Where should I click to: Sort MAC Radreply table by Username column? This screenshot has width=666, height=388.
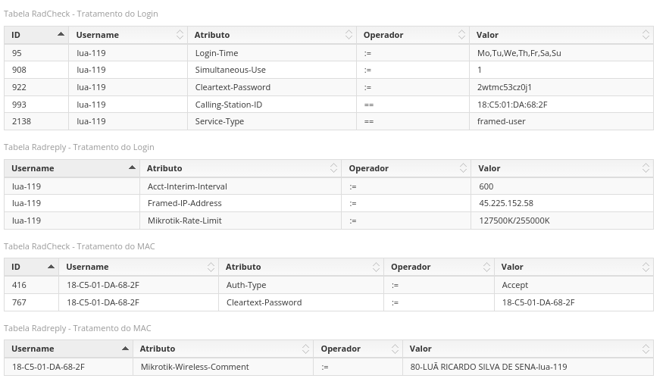click(x=69, y=349)
